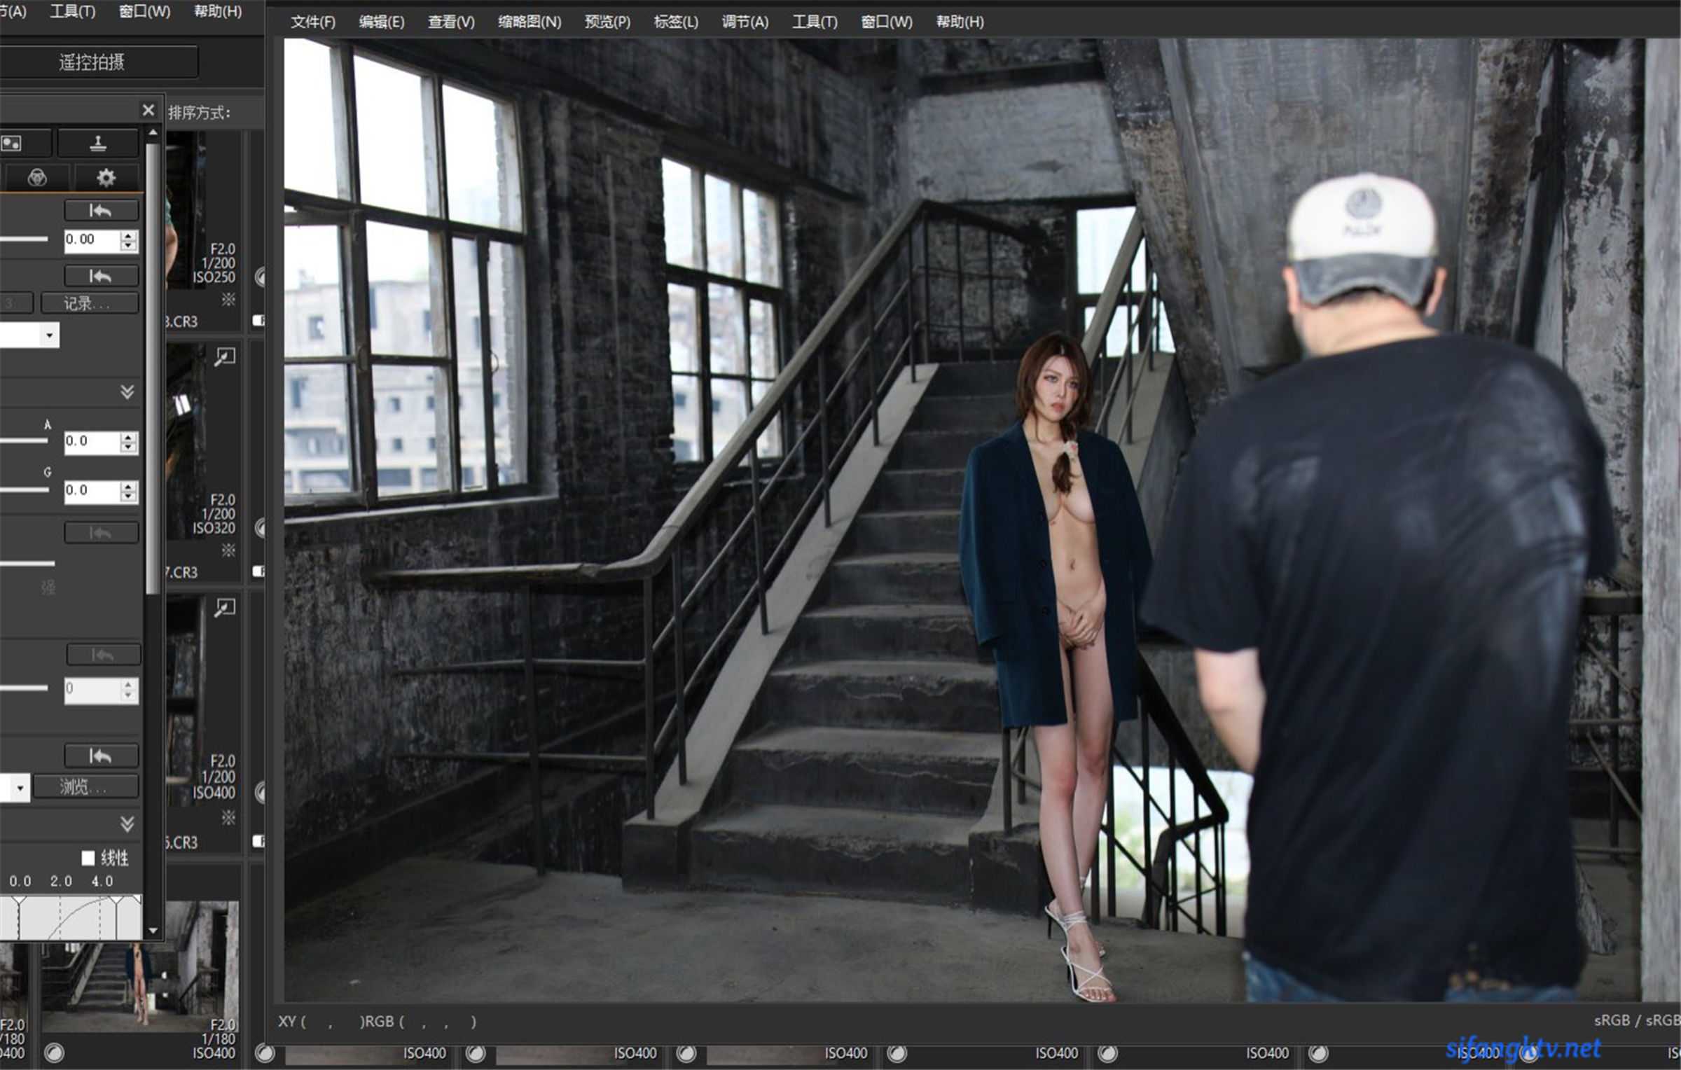Viewport: 1681px width, 1070px height.
Task: Open the 调节(A) menu
Action: tap(745, 22)
